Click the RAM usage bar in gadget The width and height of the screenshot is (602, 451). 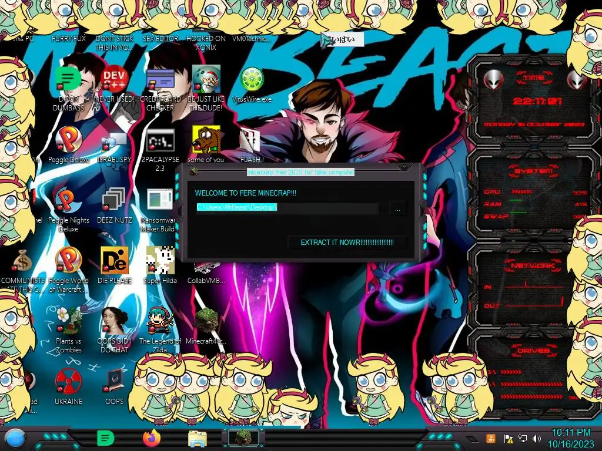(x=516, y=201)
